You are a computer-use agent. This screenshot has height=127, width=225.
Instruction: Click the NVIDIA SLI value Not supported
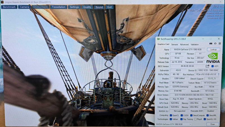tap(179, 111)
